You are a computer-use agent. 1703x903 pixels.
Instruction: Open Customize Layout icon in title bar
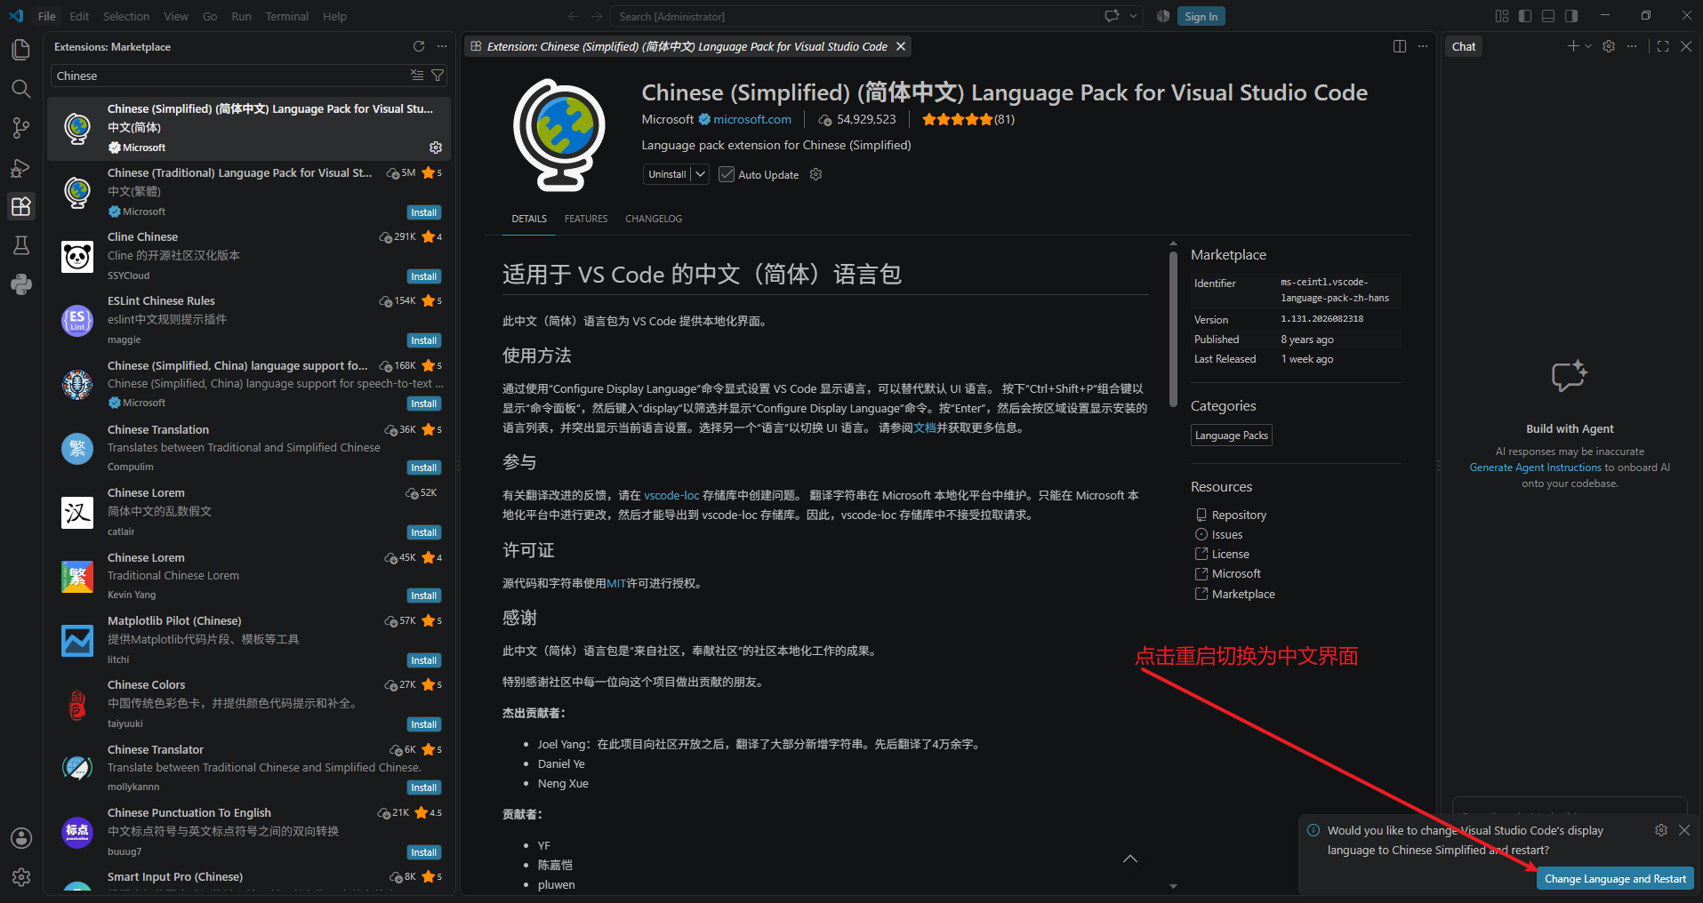coord(1502,16)
